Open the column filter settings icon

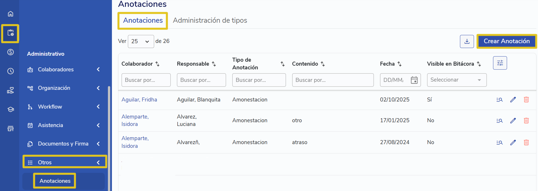(500, 63)
